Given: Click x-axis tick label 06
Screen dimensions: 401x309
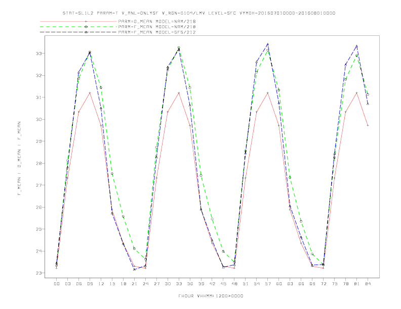Looking at the screenshot, I should coord(79,284).
